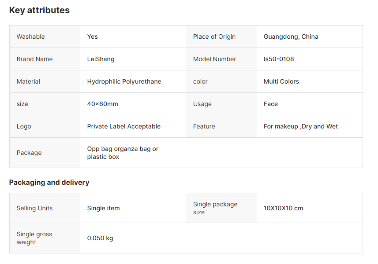This screenshot has width=378, height=264.
Task: Click the Single package size label
Action: 215,208
